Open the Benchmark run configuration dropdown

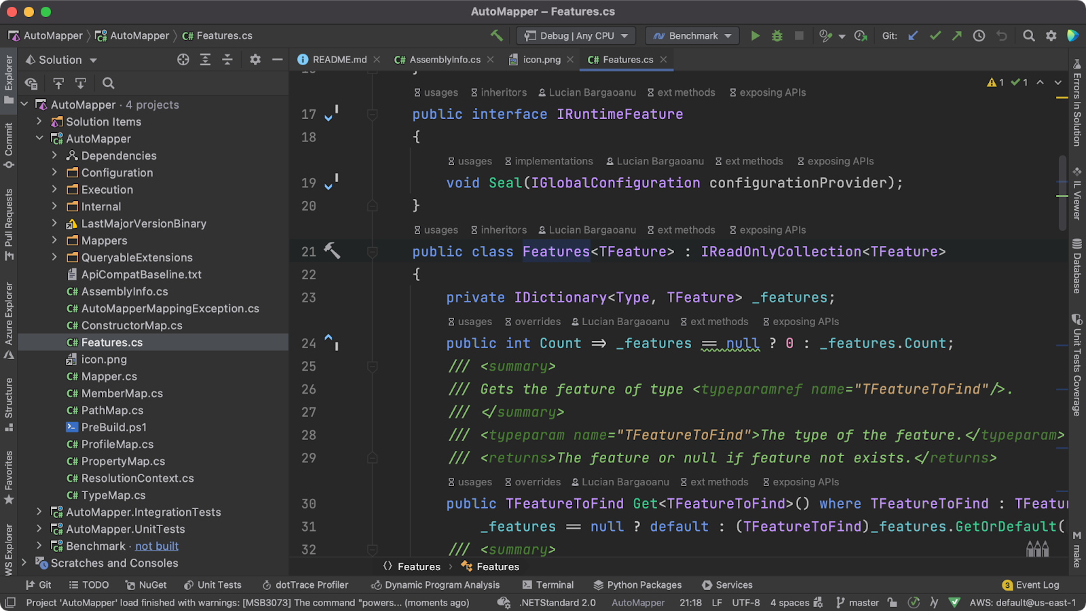[692, 35]
